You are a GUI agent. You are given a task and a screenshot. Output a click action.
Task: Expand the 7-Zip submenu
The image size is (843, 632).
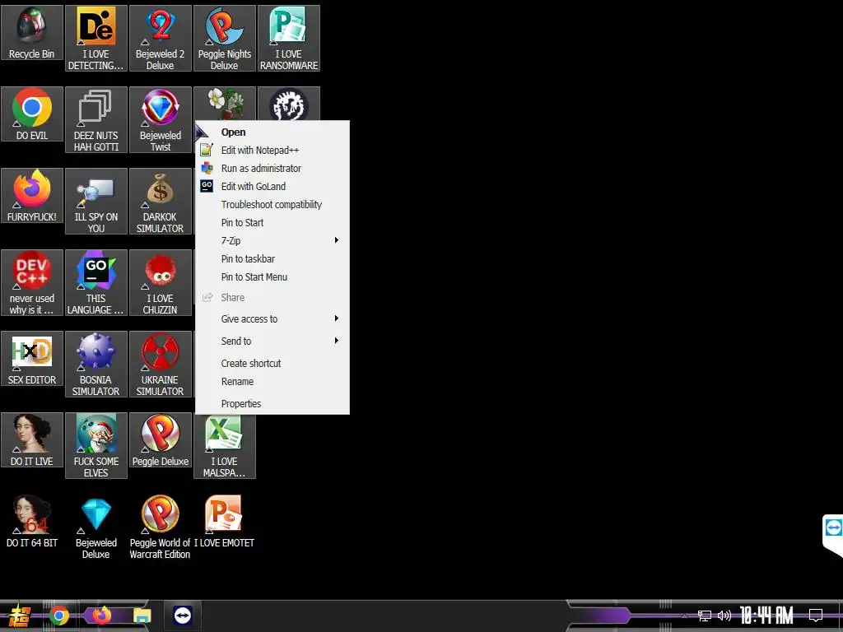pos(272,241)
